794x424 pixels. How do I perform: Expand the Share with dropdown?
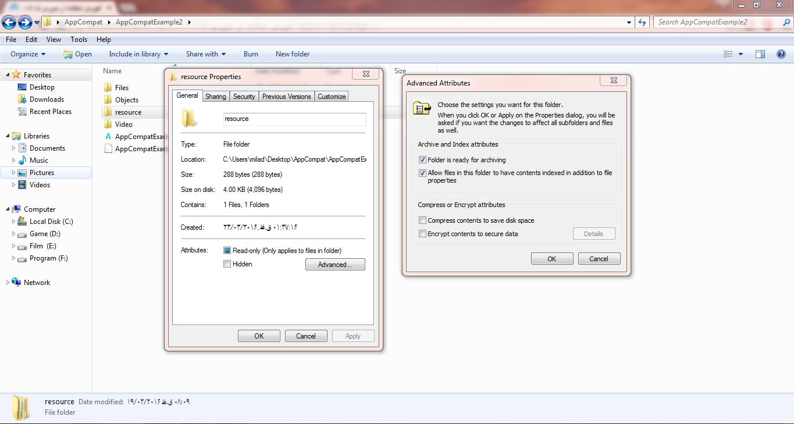point(206,54)
